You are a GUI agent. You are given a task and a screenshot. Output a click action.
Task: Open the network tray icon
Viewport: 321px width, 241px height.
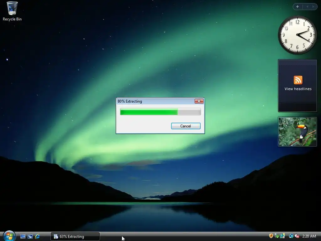pos(291,236)
